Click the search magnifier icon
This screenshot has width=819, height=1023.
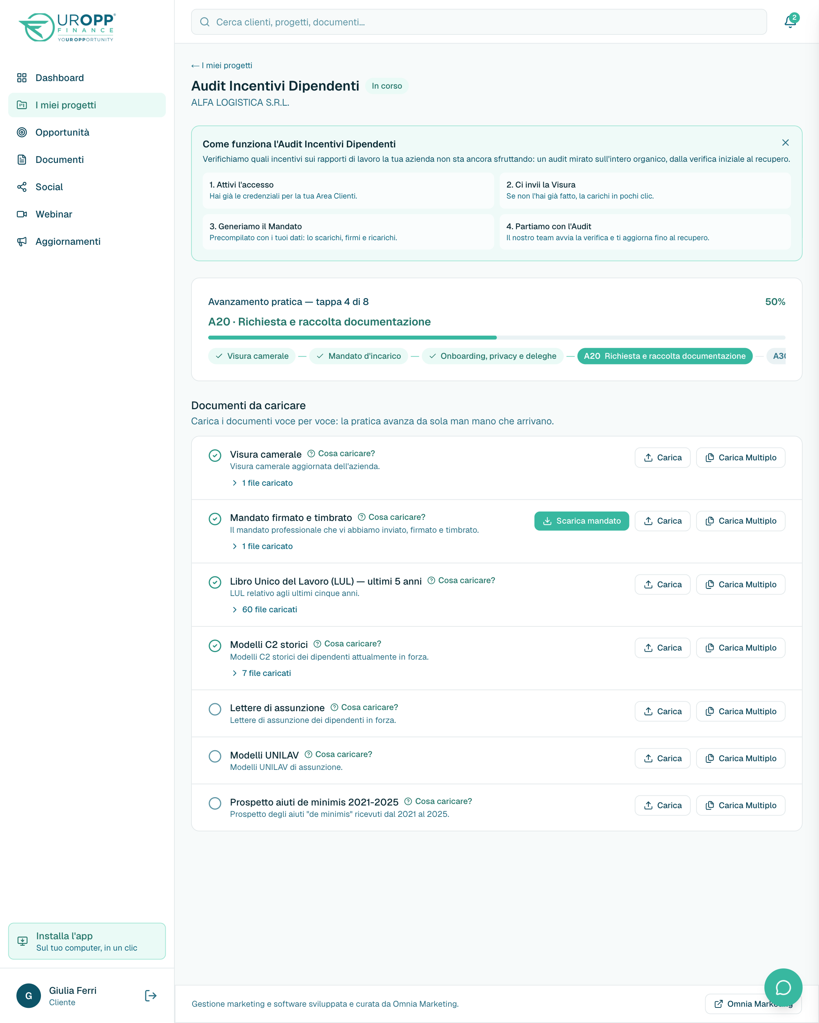pos(205,22)
